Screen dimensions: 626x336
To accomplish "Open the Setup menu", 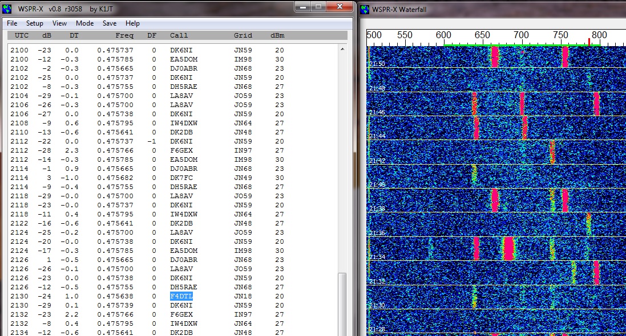I will point(35,23).
